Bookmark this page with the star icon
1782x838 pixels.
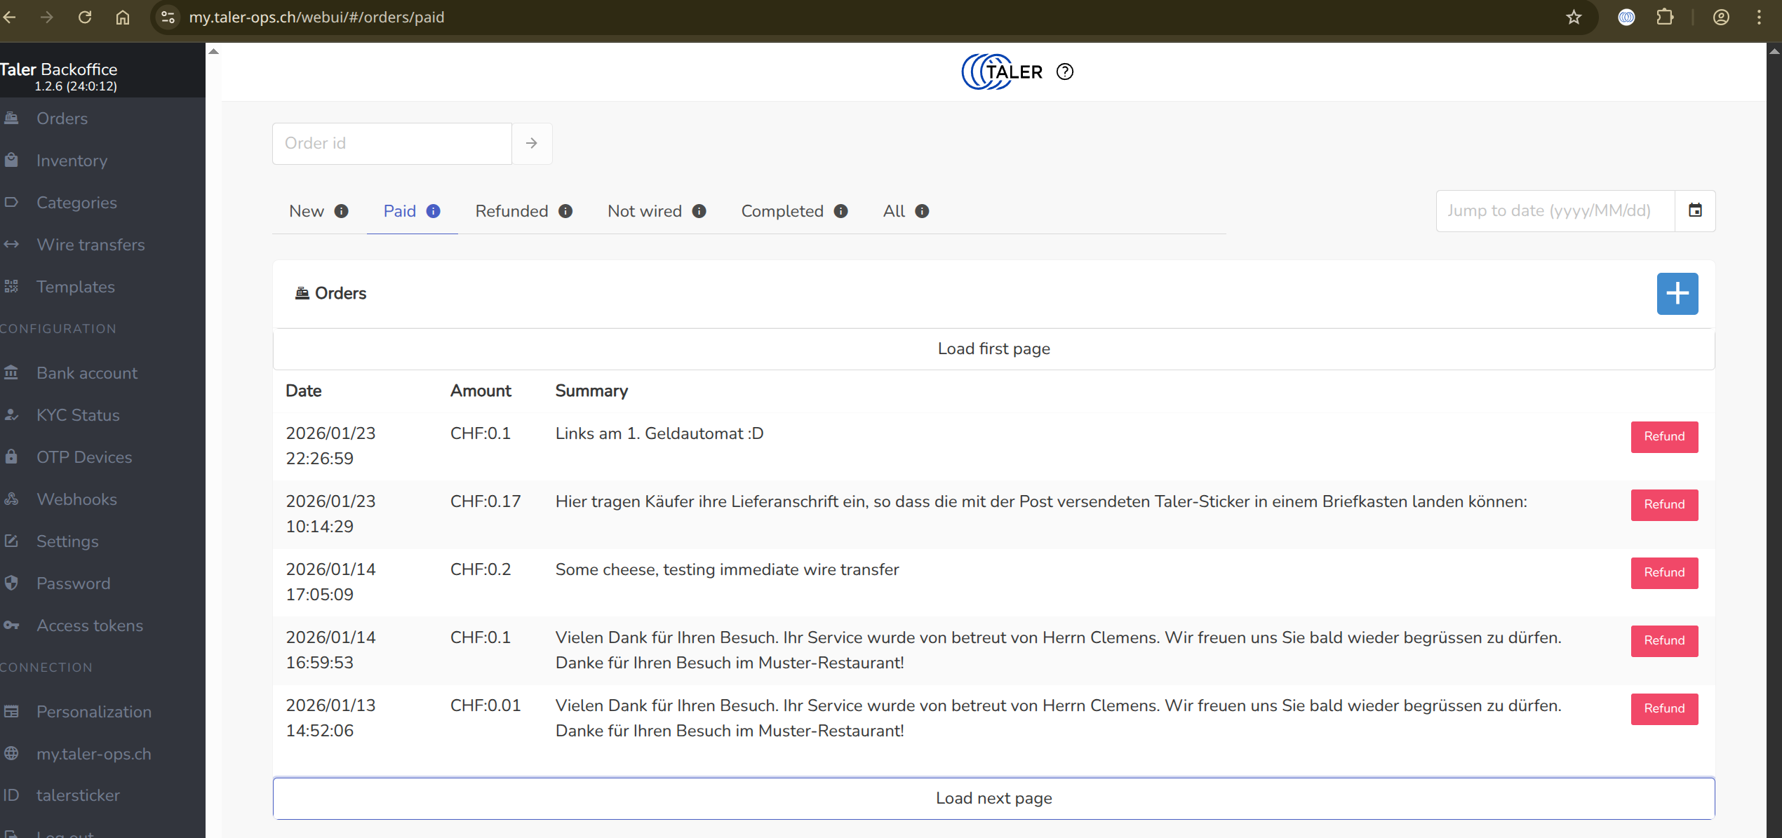pos(1574,17)
